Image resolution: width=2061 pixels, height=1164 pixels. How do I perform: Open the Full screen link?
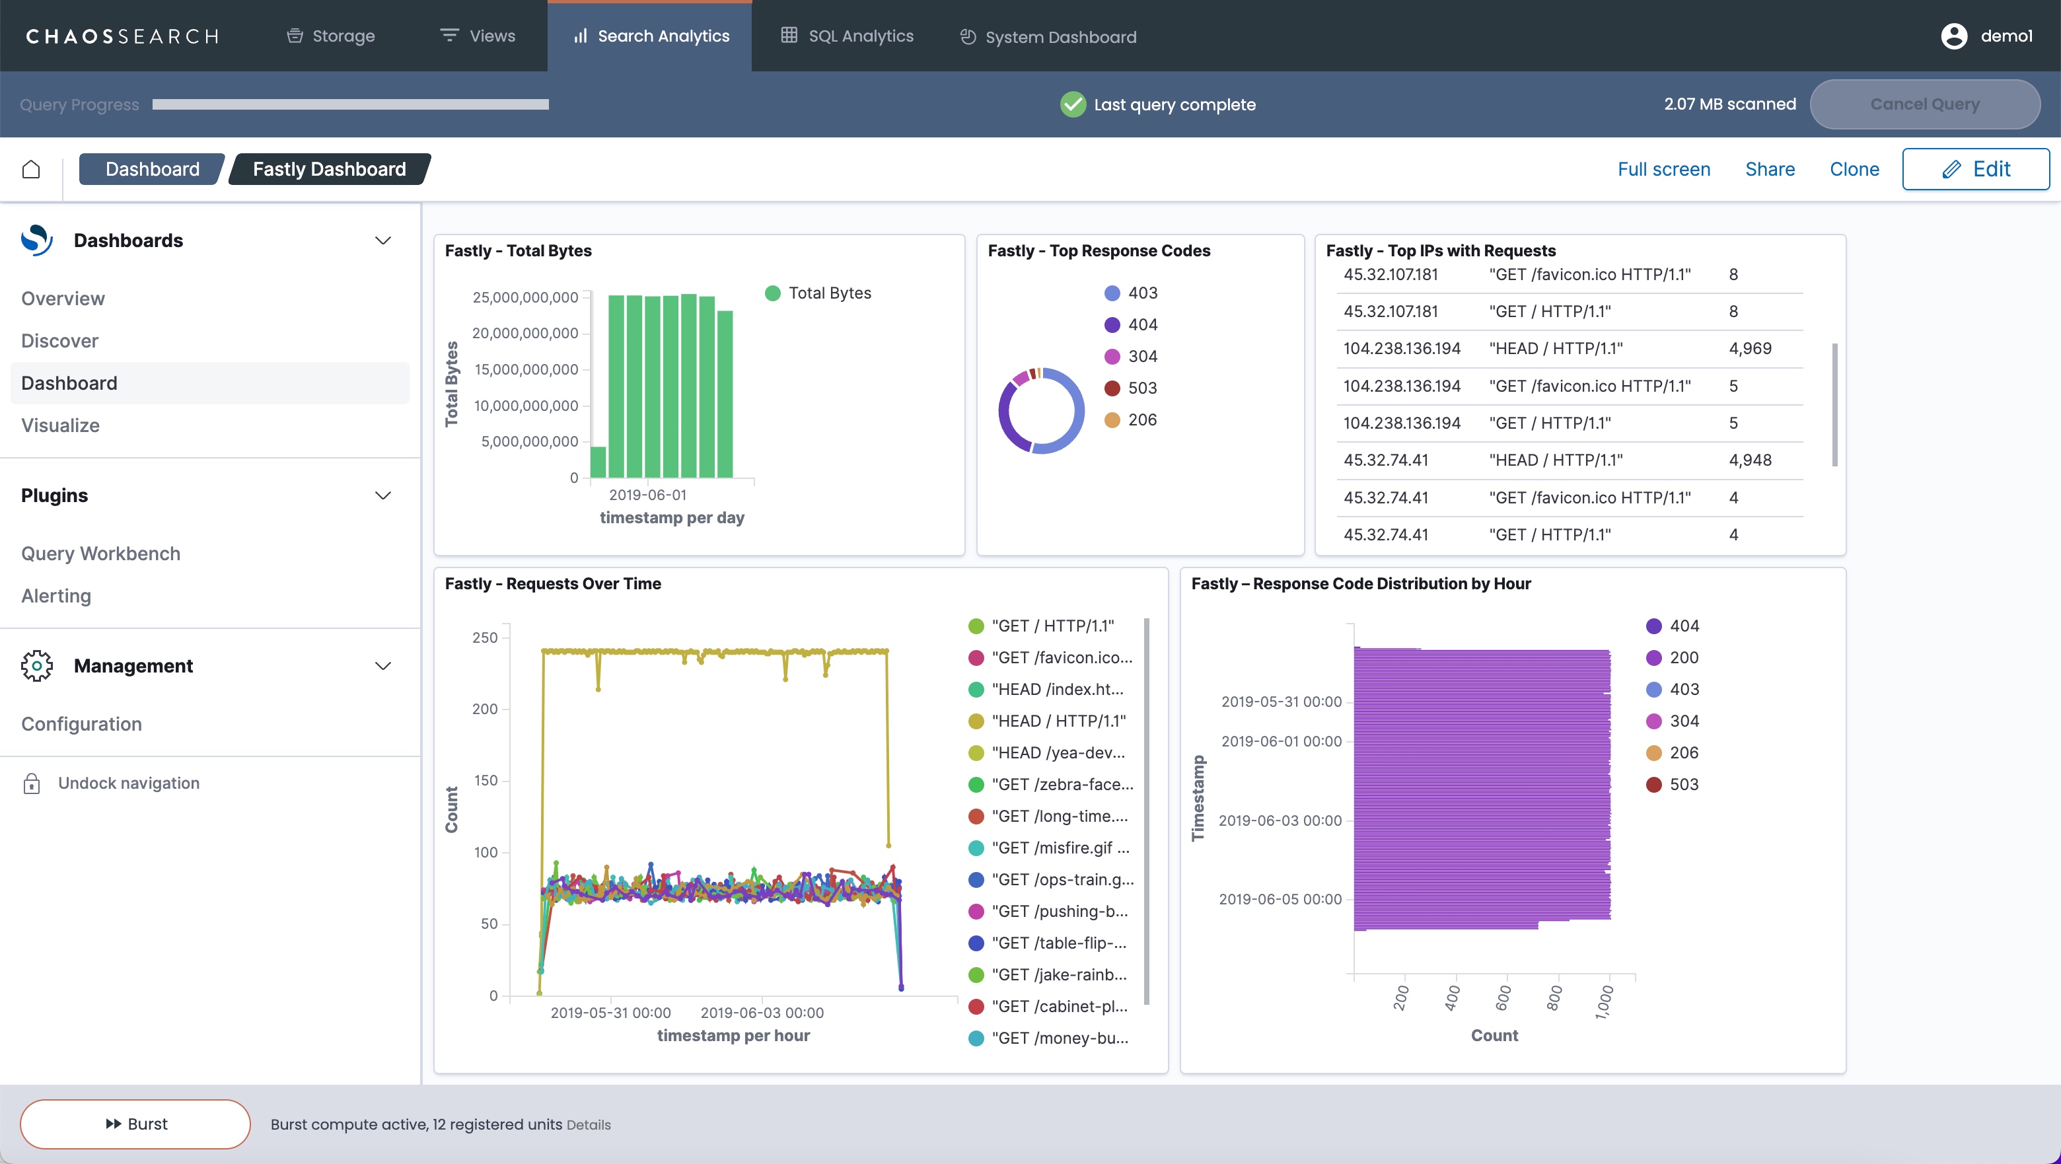click(1663, 169)
